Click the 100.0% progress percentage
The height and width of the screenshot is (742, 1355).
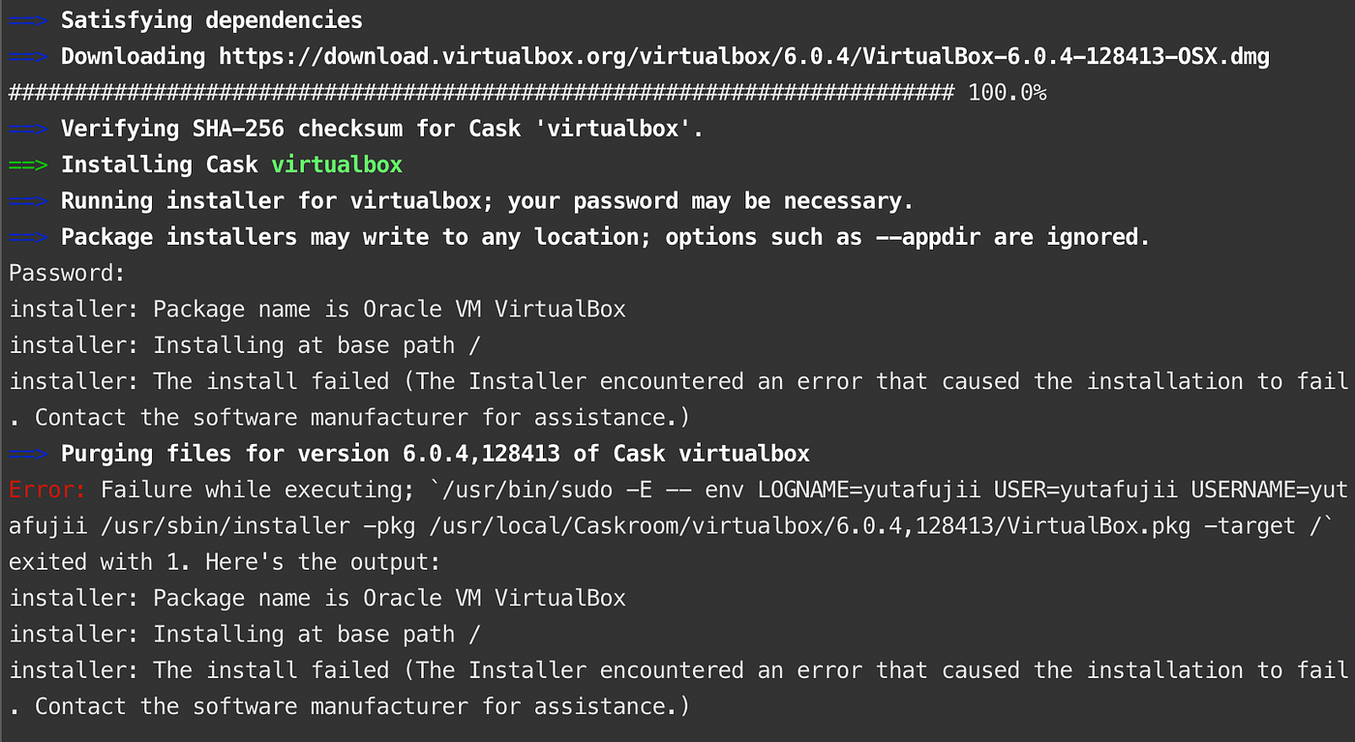[1007, 93]
